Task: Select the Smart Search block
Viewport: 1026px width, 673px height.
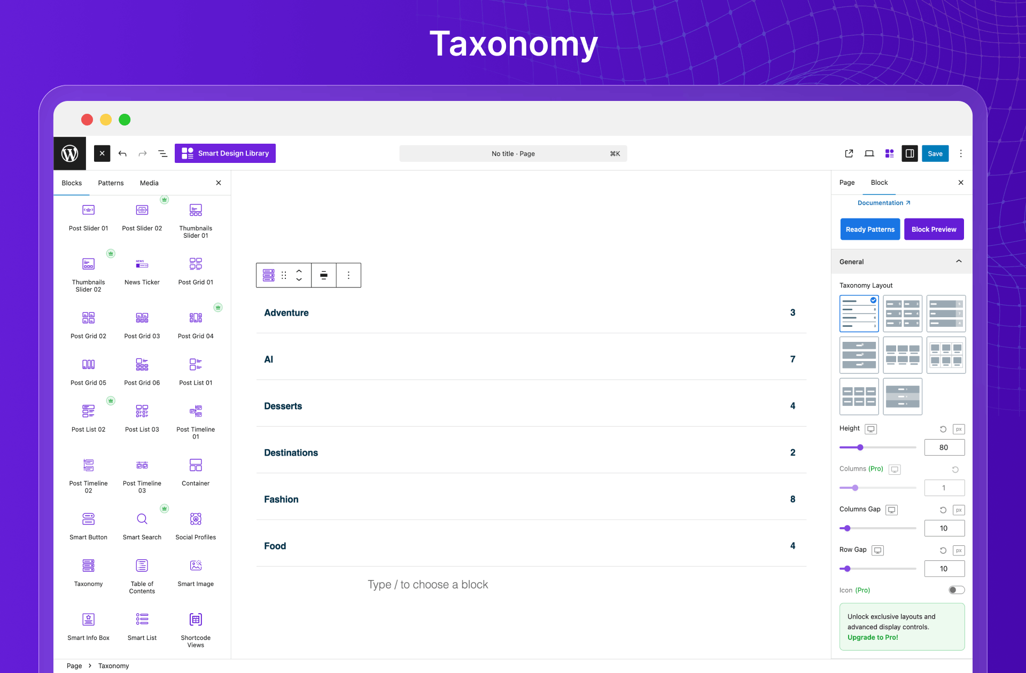Action: pyautogui.click(x=142, y=525)
